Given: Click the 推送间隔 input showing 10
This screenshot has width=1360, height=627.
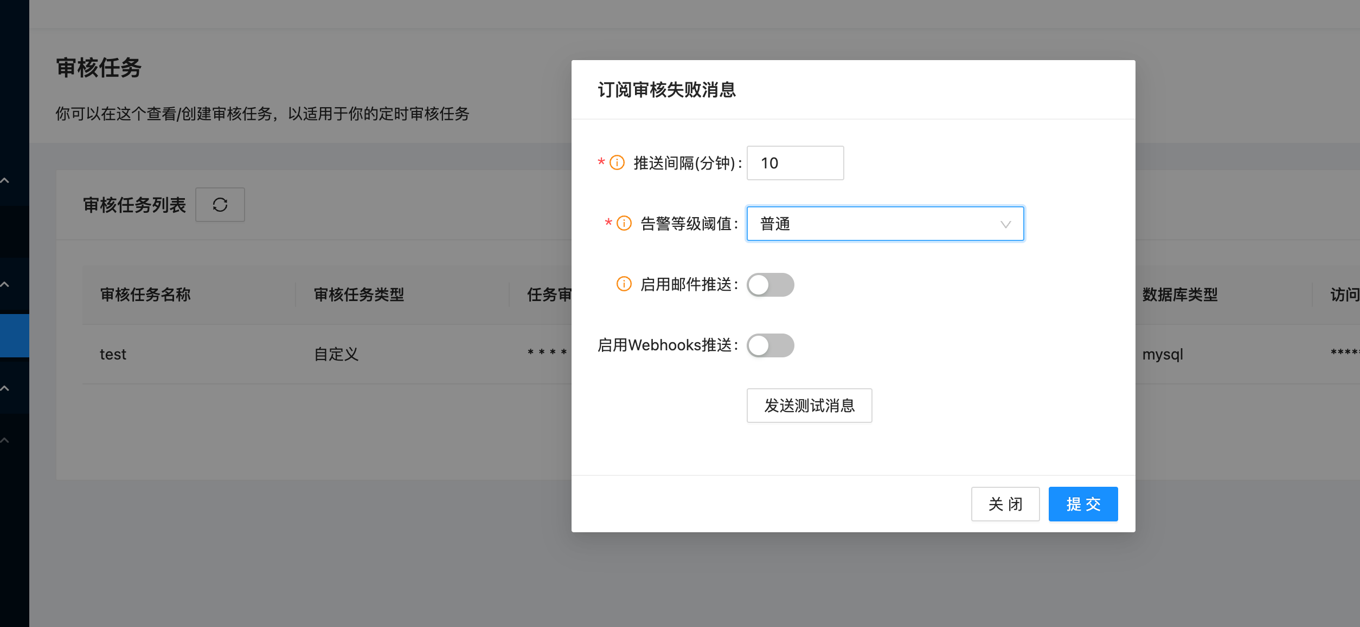Looking at the screenshot, I should [794, 163].
